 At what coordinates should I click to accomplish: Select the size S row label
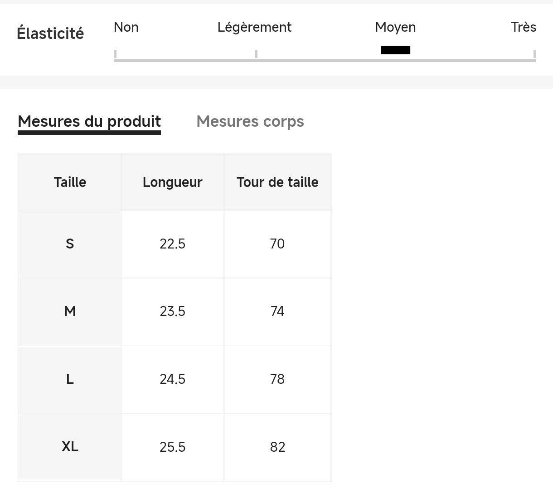(x=70, y=244)
